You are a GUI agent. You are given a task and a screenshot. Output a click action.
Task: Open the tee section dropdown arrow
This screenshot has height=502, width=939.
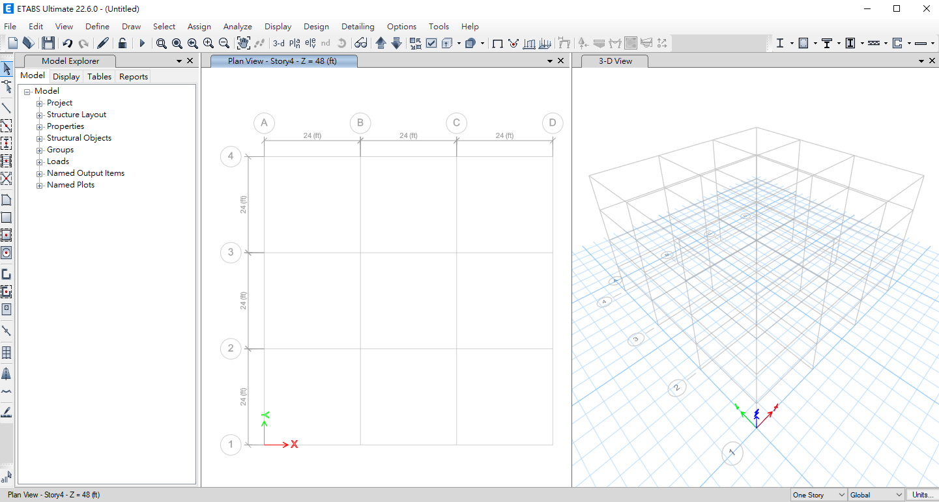(x=839, y=43)
